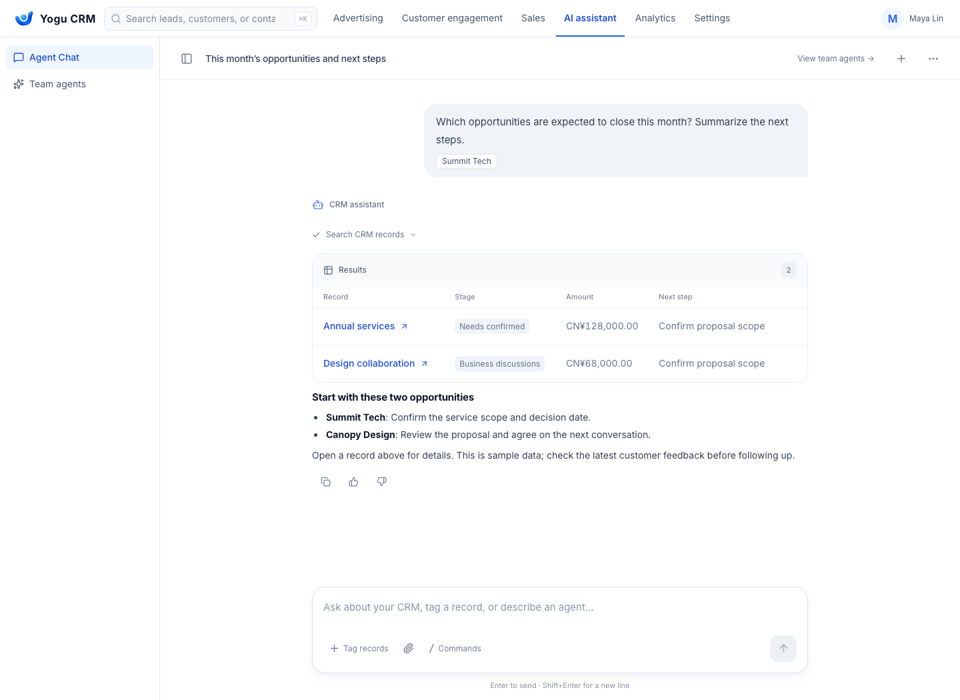This screenshot has height=700, width=960.
Task: Select Agent Chat in sidebar
Action: click(x=79, y=57)
